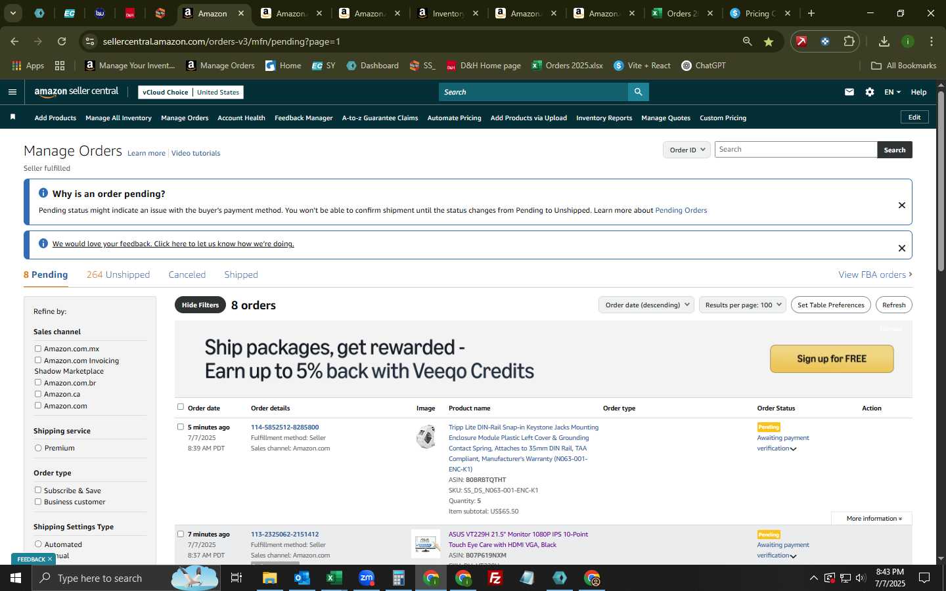Check the Amazon.com.br filter
The image size is (946, 591).
tap(38, 382)
